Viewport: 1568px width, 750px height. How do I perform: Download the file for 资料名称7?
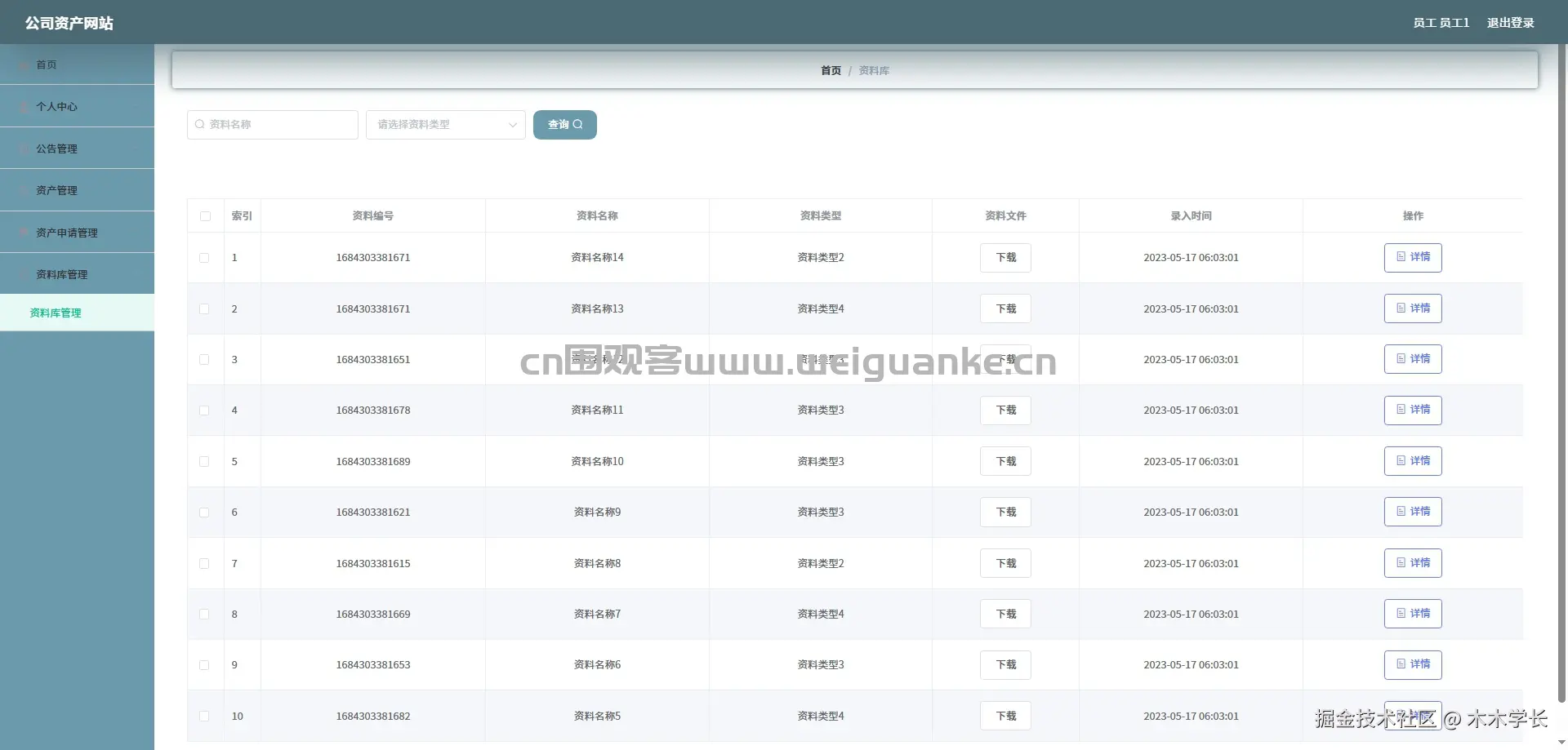(1005, 615)
